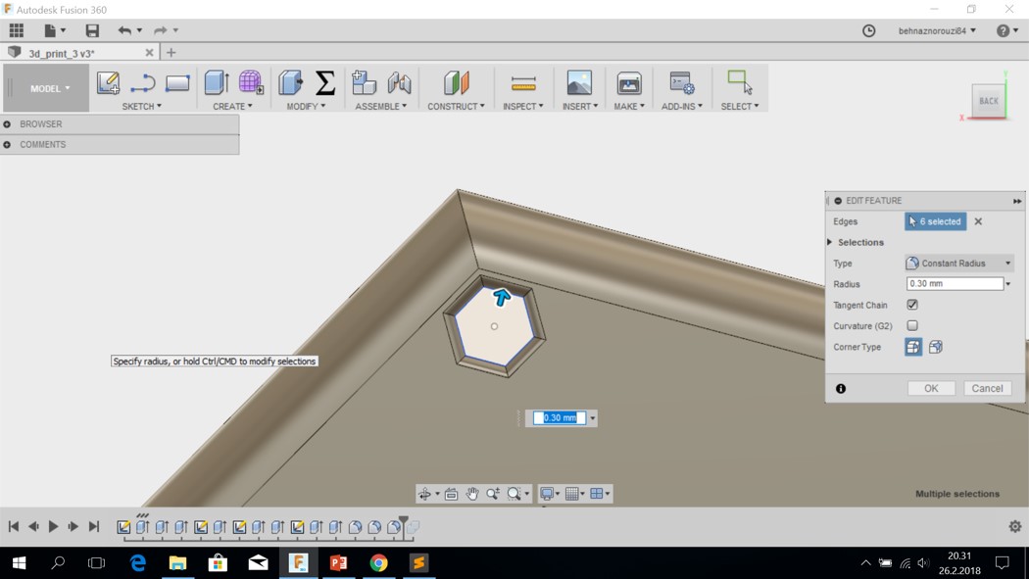Select the sketch Line tool icon
The width and height of the screenshot is (1029, 579).
142,83
